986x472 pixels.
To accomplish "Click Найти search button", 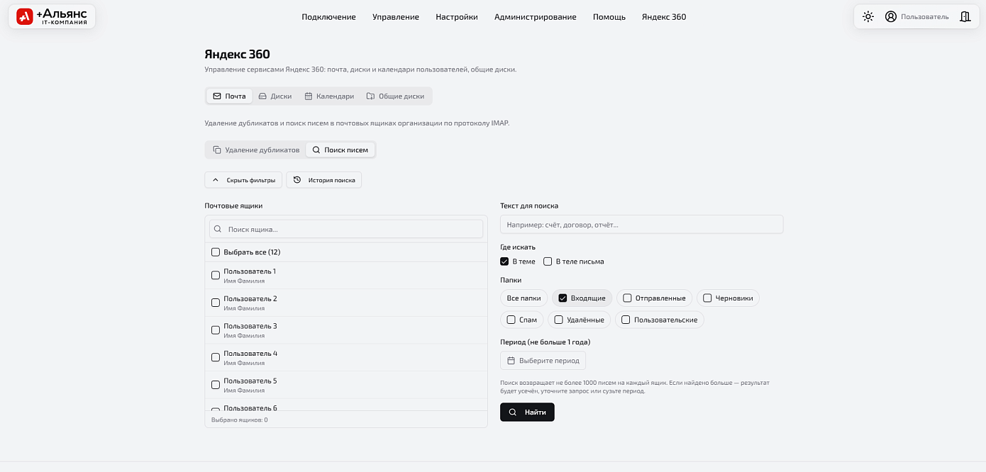I will (x=527, y=412).
